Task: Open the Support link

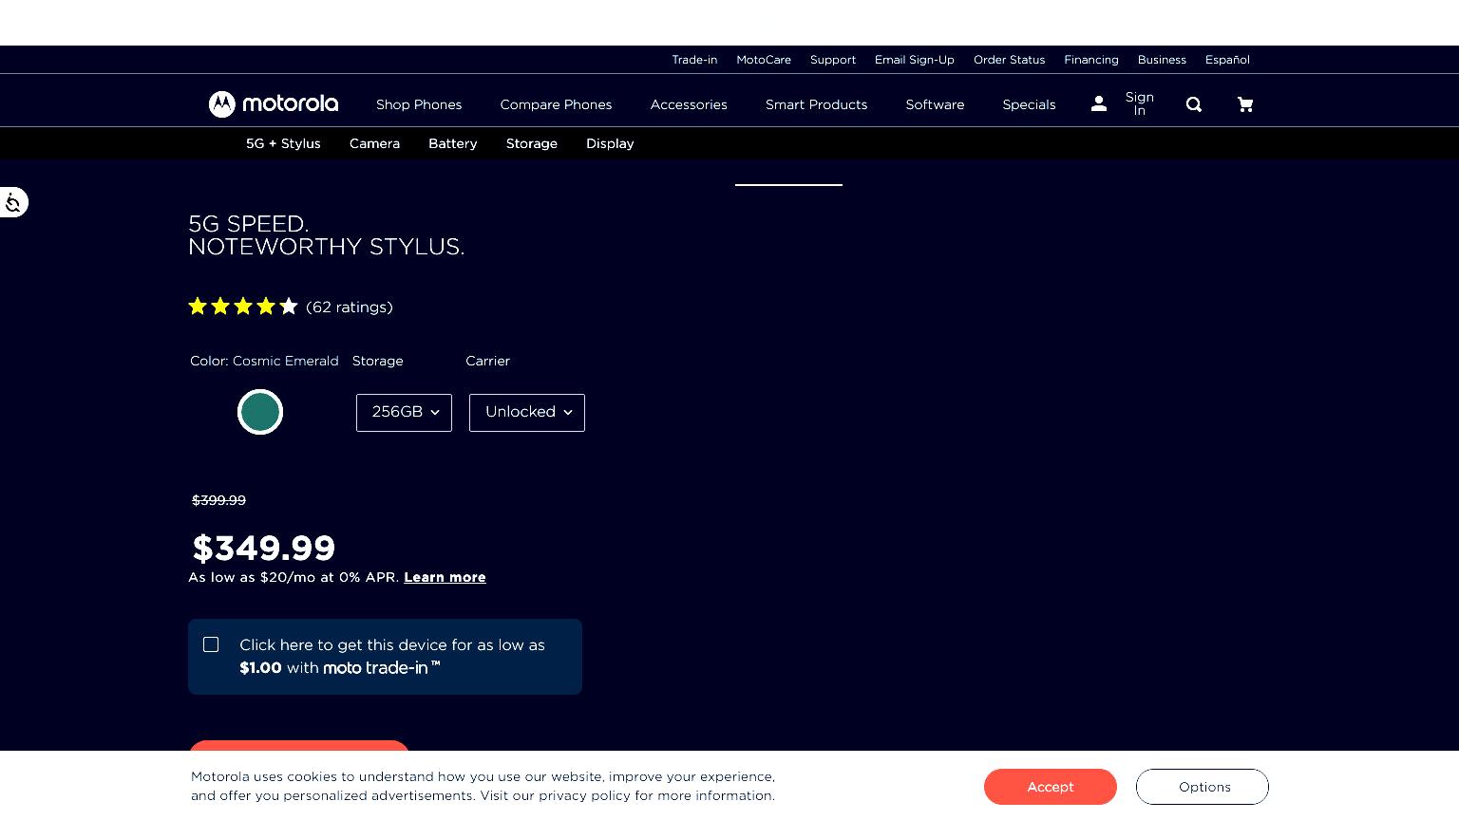Action: [833, 60]
